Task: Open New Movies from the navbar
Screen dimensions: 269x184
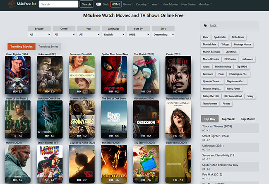Action: (171, 4)
